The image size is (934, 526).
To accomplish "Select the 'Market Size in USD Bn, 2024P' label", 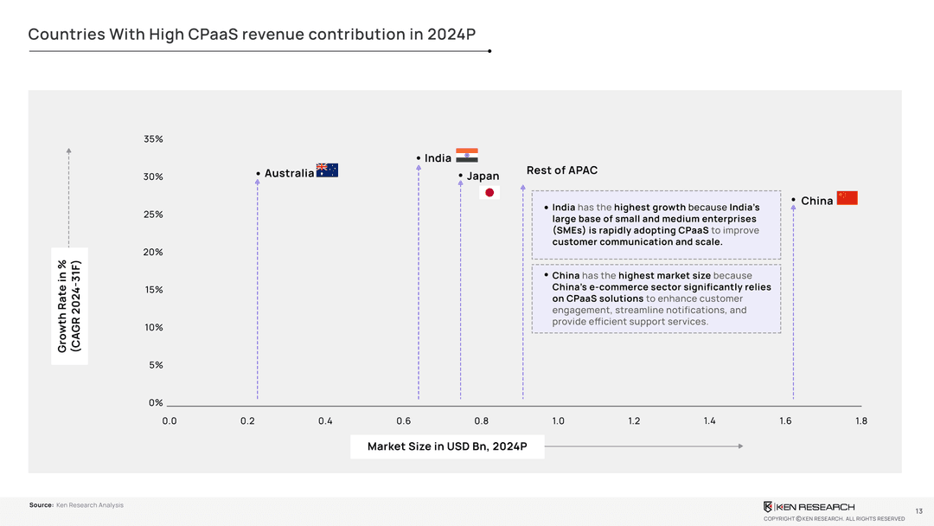I will coord(447,446).
